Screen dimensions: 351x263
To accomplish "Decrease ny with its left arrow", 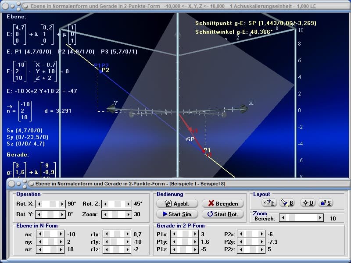I will point(40,242).
